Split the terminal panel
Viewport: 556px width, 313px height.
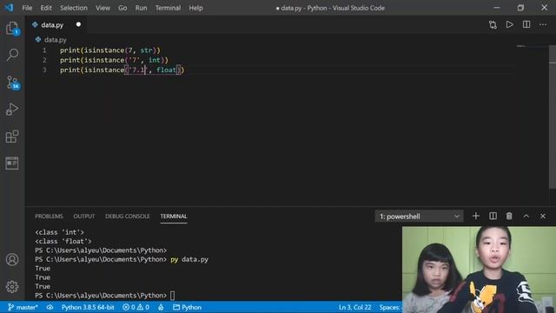coord(493,216)
